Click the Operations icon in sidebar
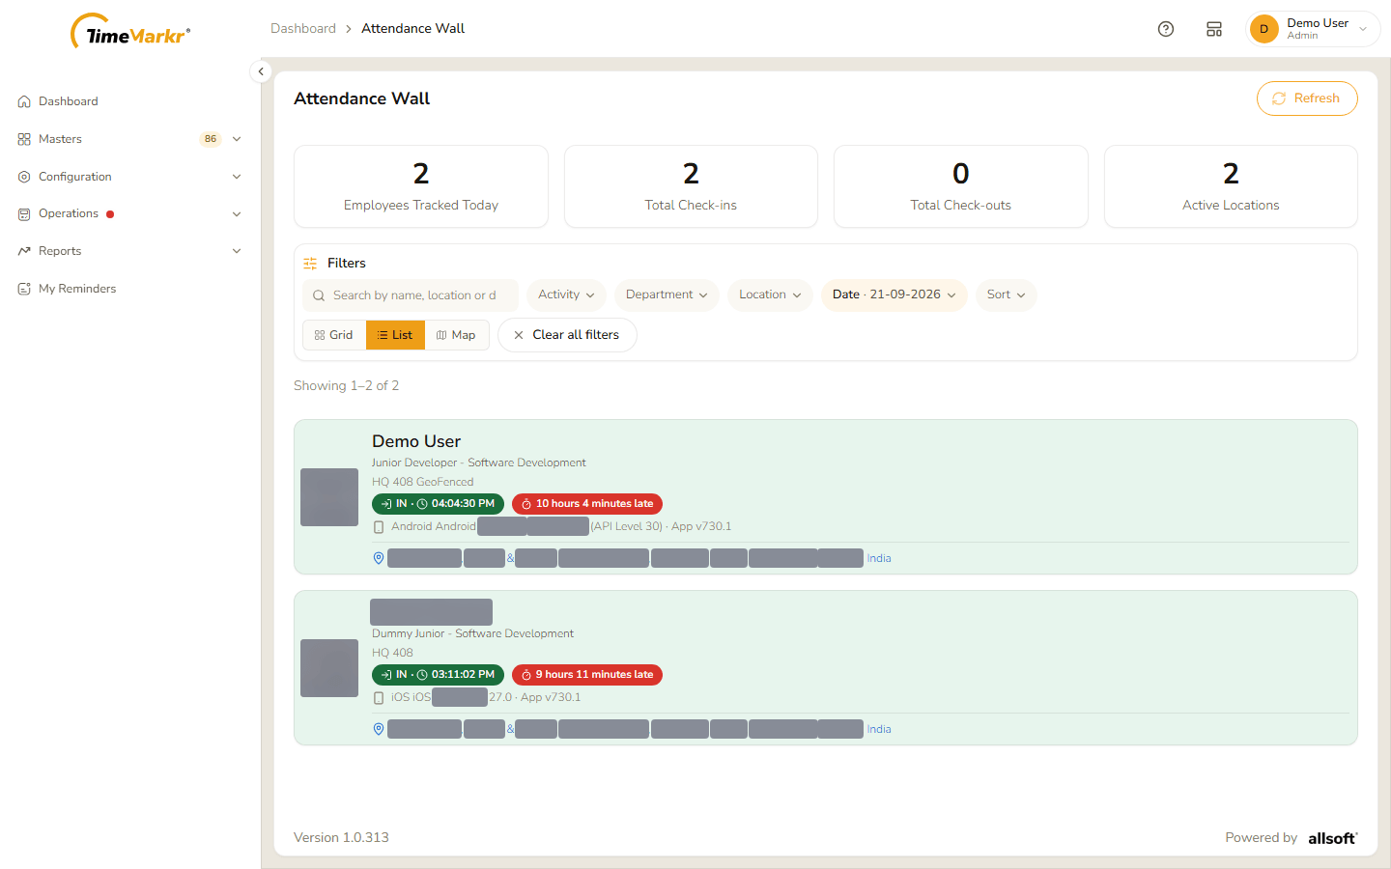The image size is (1391, 869). click(24, 214)
